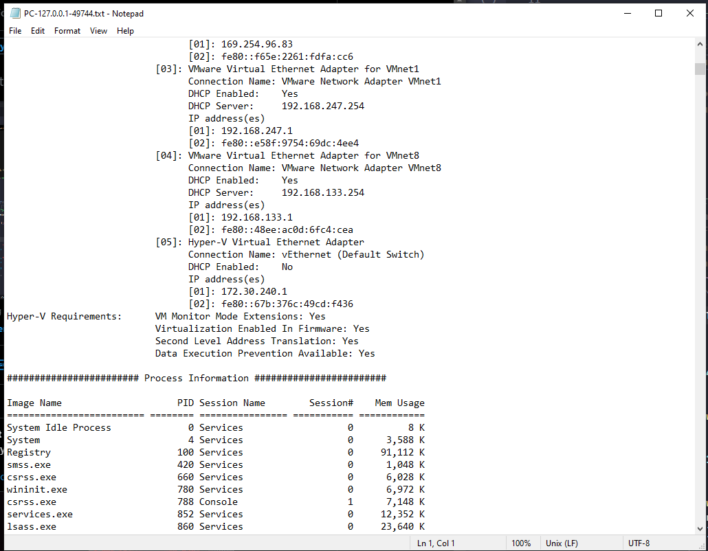Click the text 'vEthernet (Default Switch)'
Image resolution: width=708 pixels, height=551 pixels.
point(353,254)
